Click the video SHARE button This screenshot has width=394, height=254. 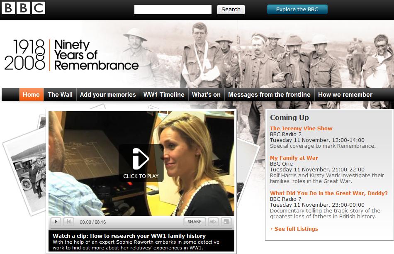(195, 222)
